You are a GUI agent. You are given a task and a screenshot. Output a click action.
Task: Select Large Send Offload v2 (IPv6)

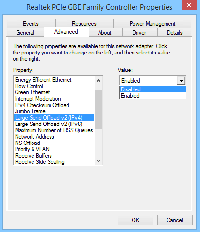pos(54,124)
